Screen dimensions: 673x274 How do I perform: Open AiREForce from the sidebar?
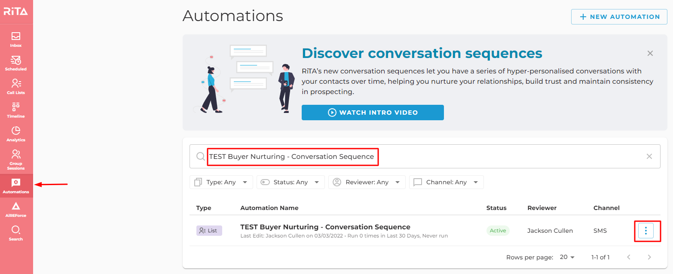pos(16,210)
